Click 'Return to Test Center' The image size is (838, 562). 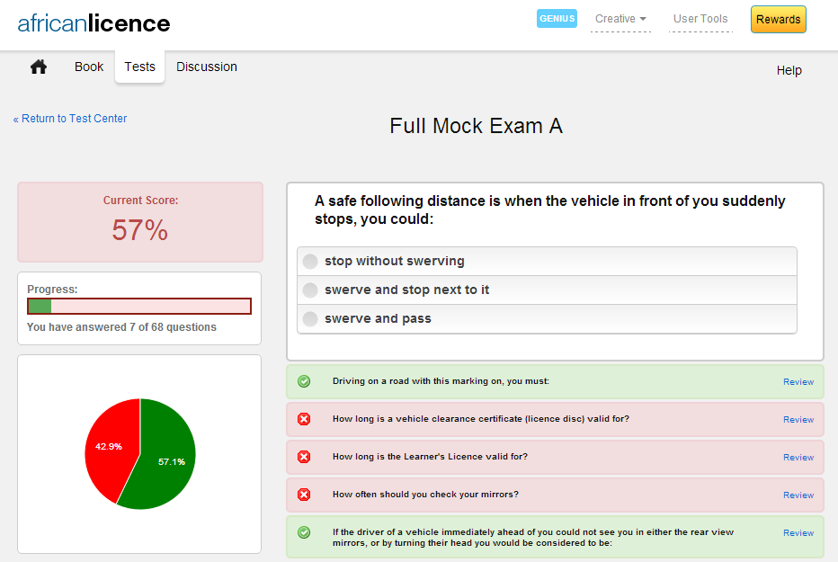[70, 118]
